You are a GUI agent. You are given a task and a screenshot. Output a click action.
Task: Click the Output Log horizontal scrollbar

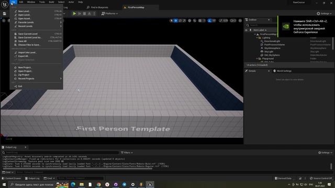point(77,169)
